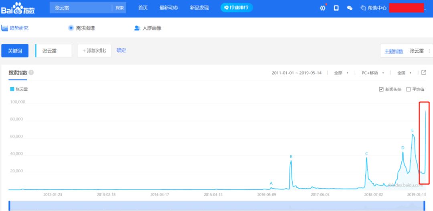Toggle the 张云雷 legend series square
Image resolution: width=433 pixels, height=211 pixels.
point(12,89)
